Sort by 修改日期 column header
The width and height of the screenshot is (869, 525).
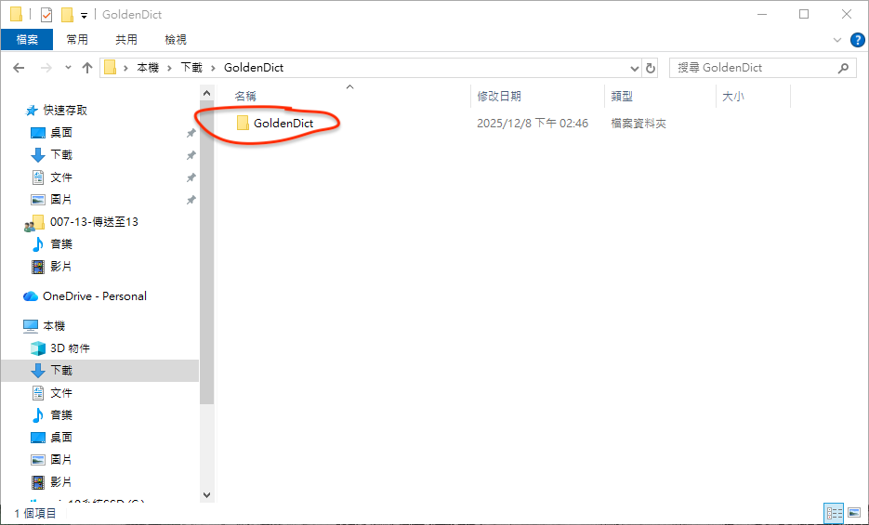(x=499, y=96)
